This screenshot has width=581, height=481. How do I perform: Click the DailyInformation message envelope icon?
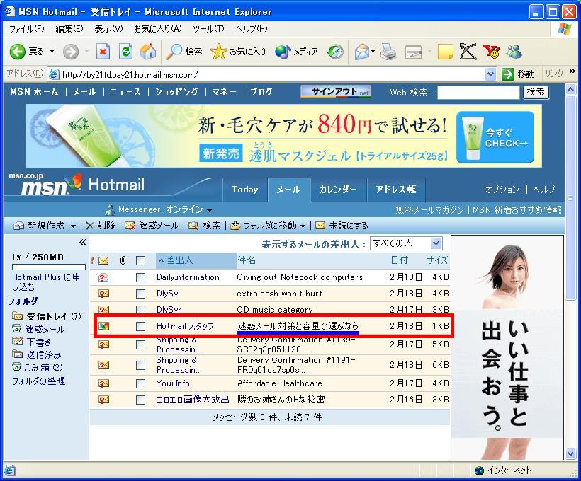point(103,277)
